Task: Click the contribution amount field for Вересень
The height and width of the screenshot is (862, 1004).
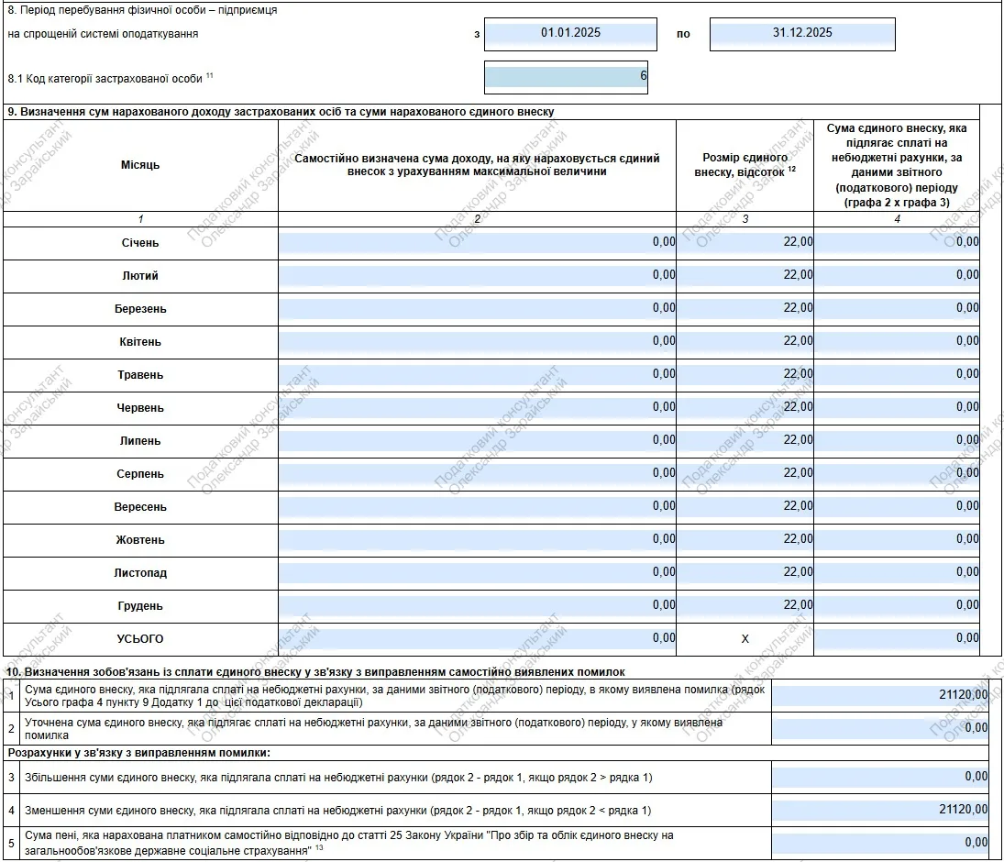Action: pos(897,506)
